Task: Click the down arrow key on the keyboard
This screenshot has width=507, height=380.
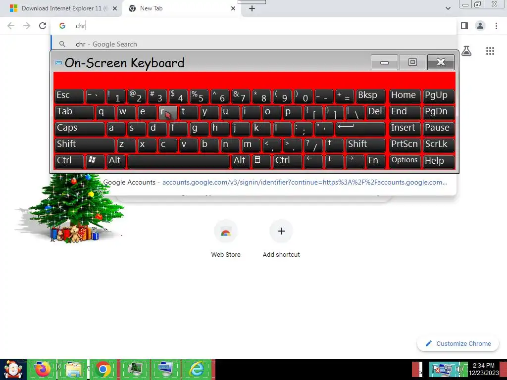Action: [334, 162]
